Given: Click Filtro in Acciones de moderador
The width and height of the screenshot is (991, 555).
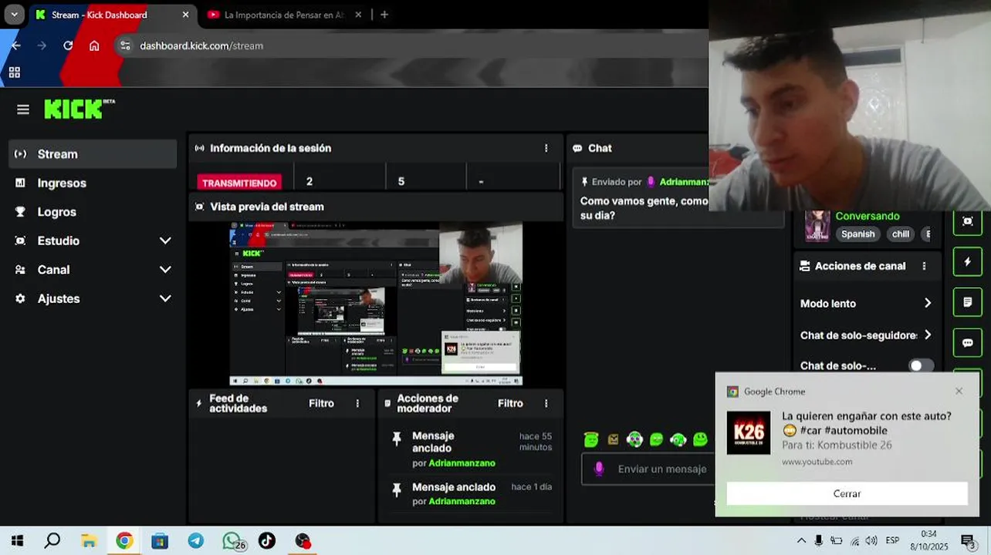Looking at the screenshot, I should pyautogui.click(x=510, y=403).
